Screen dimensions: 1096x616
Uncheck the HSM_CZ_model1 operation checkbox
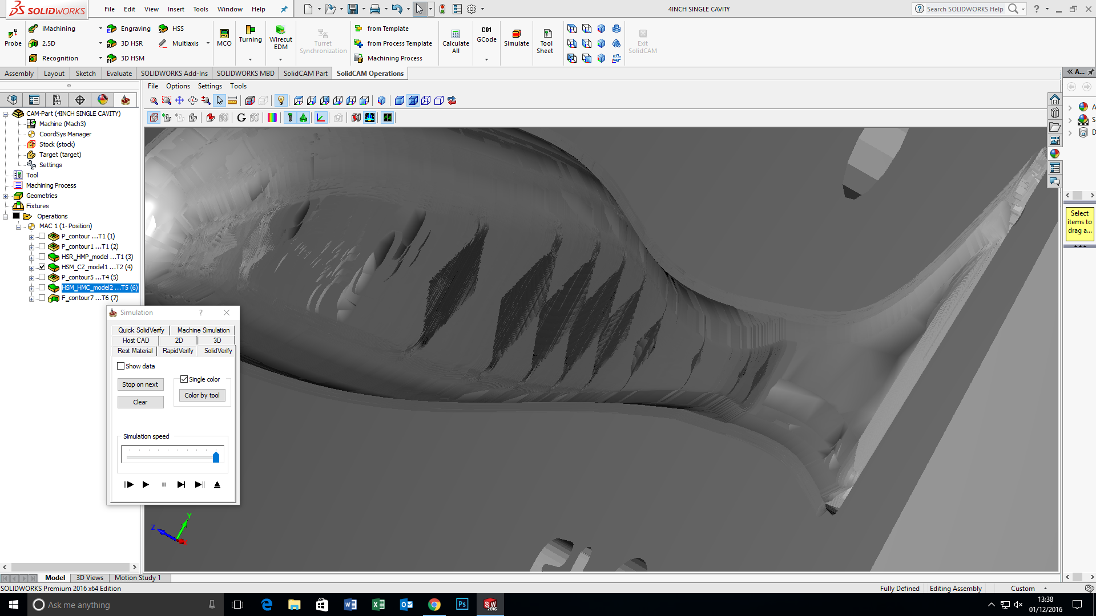[42, 267]
